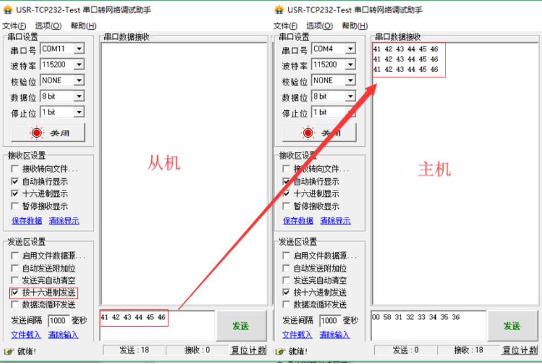
Task: Click 保存数据 link in the left window
Action: (27, 220)
